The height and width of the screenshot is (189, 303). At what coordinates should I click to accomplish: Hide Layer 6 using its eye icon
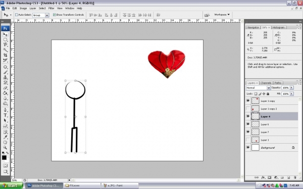(248, 124)
